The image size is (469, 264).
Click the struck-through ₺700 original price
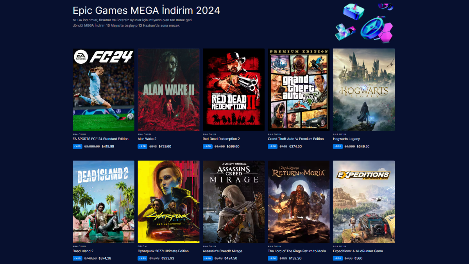click(x=349, y=259)
